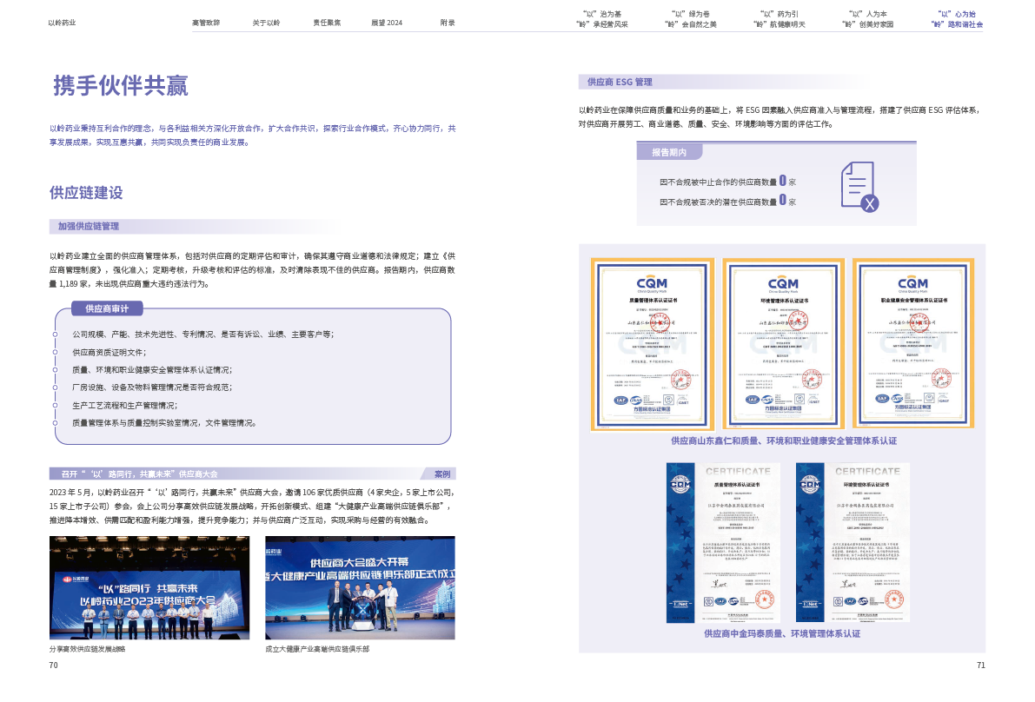The height and width of the screenshot is (702, 1035).
Task: Open the 附录 navigation item
Action: tap(448, 23)
